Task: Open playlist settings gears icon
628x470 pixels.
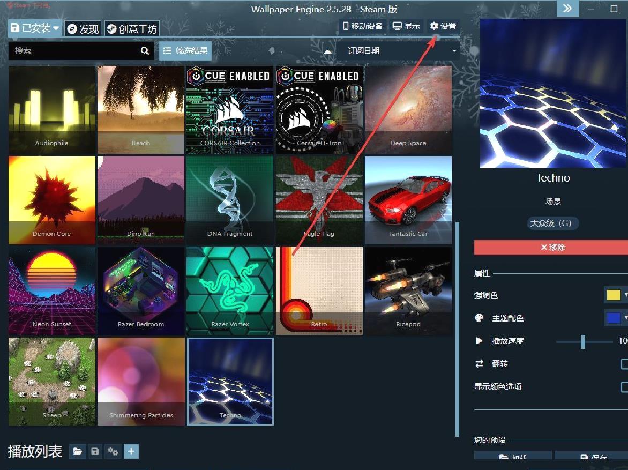Action: pyautogui.click(x=113, y=452)
